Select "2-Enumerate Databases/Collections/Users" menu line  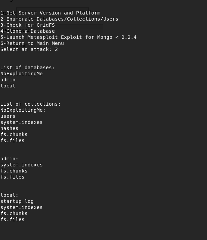59,19
